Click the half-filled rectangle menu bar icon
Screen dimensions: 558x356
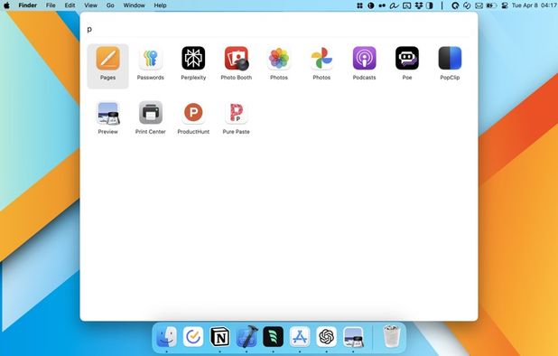click(x=430, y=5)
